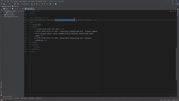Click the open folder toolbar icon
The width and height of the screenshot is (179, 101).
(1, 4)
